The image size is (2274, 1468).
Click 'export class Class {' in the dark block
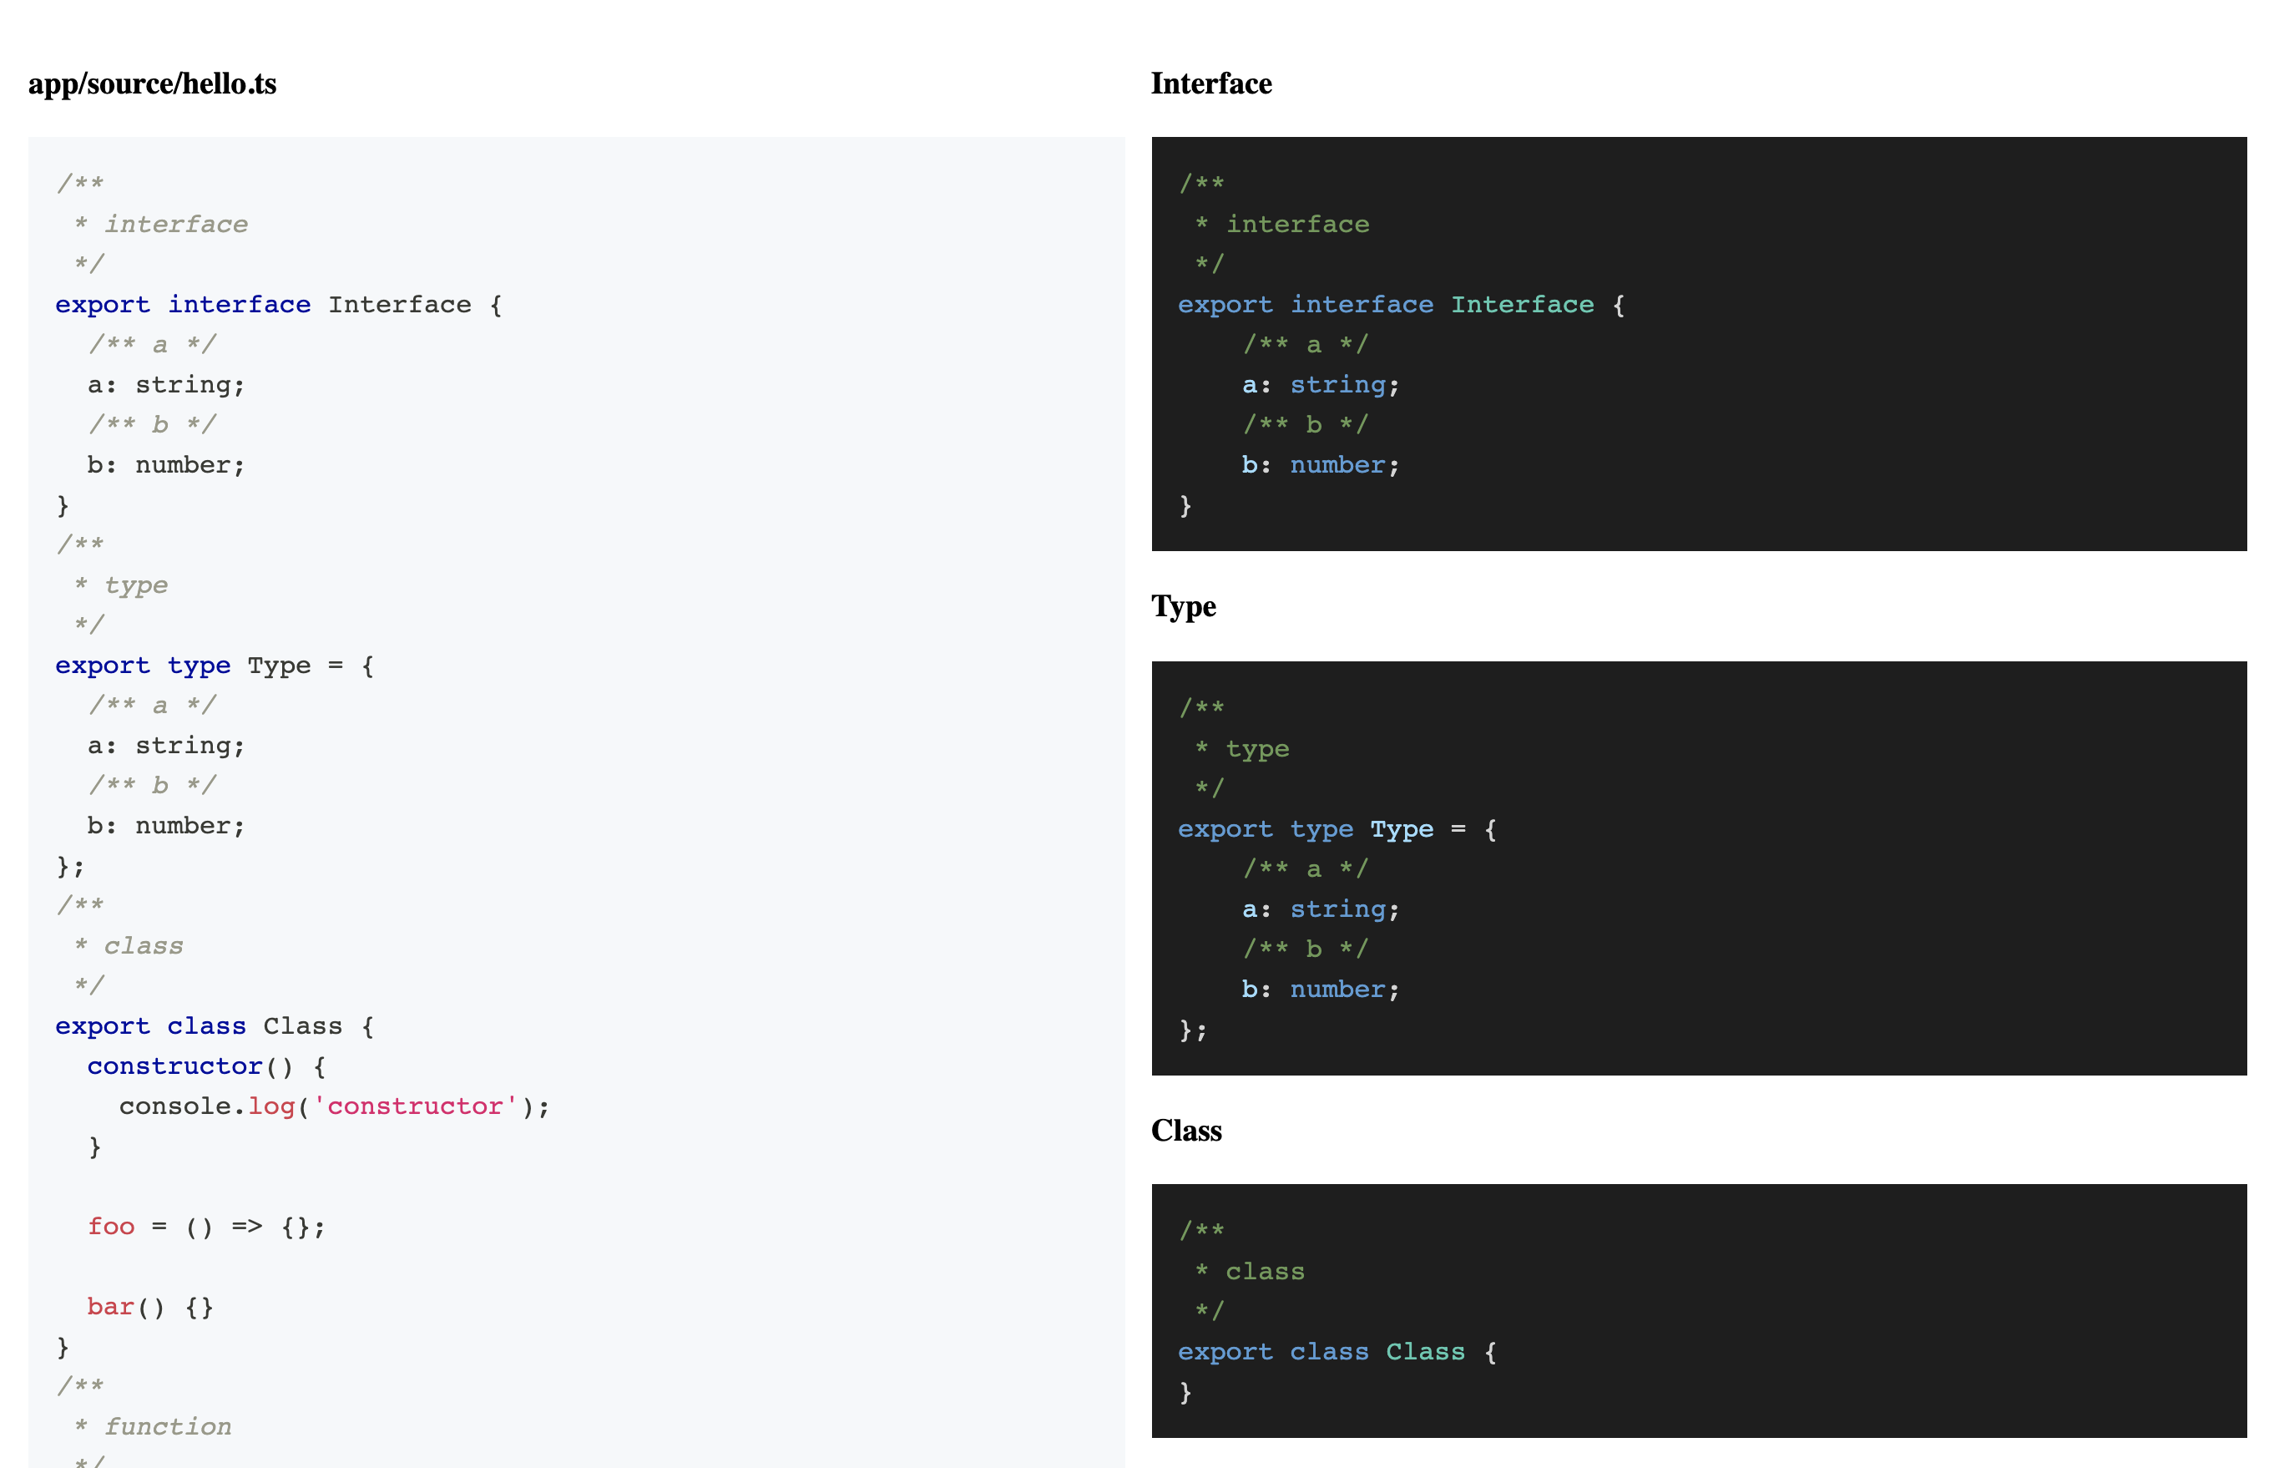click(1337, 1353)
